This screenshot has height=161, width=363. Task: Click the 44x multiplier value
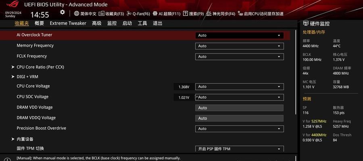(x=306, y=73)
